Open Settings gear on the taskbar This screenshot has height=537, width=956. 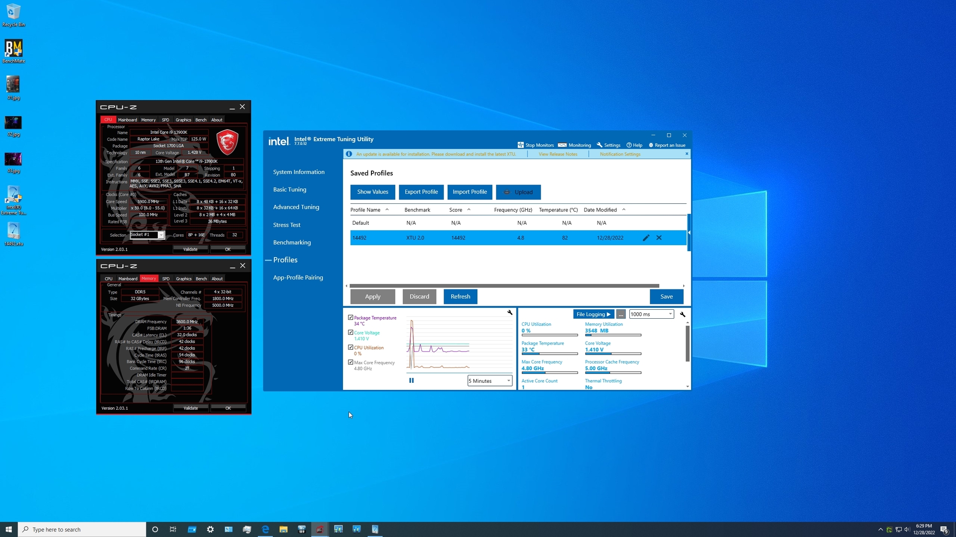210,530
